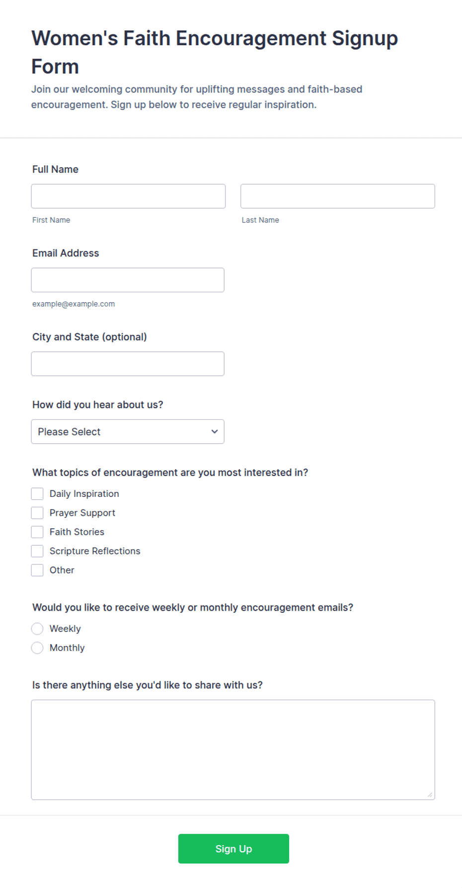Click the Daily Inspiration label text
The width and height of the screenshot is (462, 888).
click(84, 494)
